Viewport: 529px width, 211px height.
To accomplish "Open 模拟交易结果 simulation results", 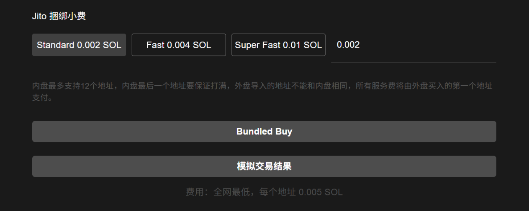I will pyautogui.click(x=264, y=166).
